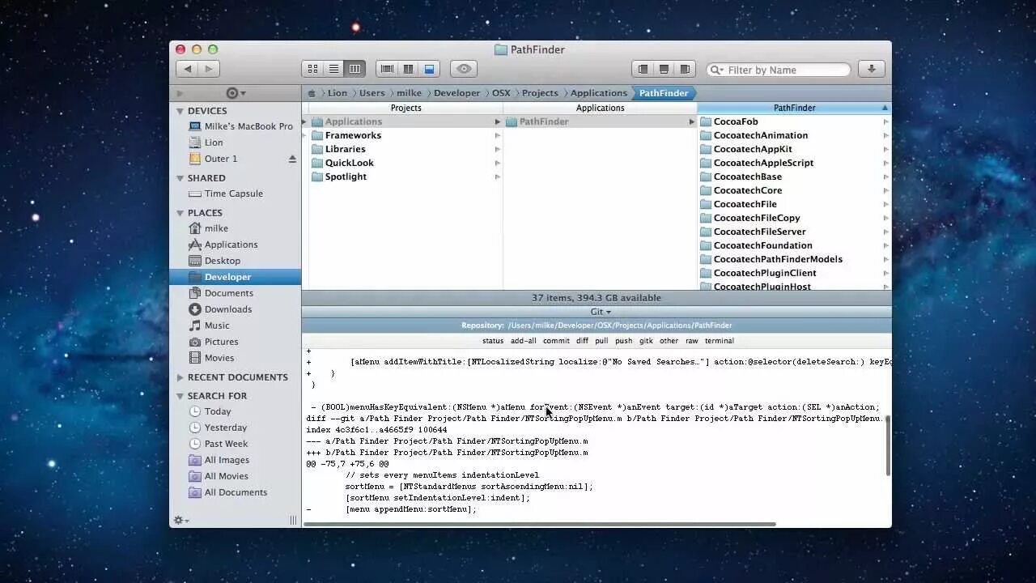
Task: Click the Git output vertical scrollbar
Action: pos(887,445)
